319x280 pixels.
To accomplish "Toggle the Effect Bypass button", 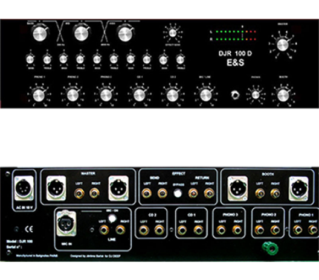I will point(178,193).
